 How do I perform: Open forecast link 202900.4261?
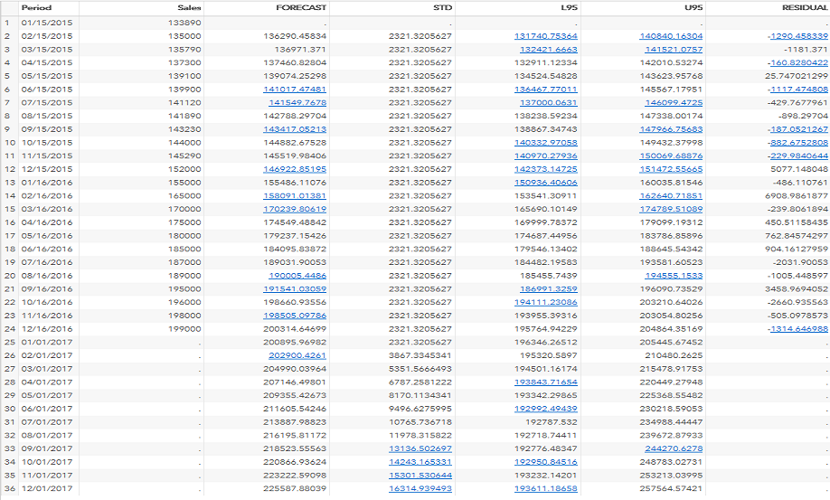pyautogui.click(x=297, y=355)
